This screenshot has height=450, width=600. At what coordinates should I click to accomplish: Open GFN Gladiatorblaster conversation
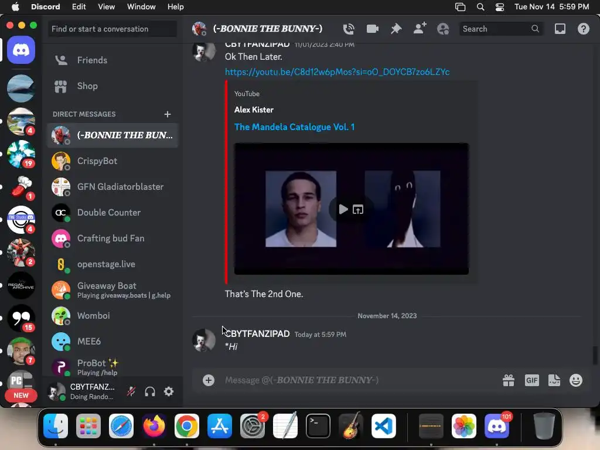112,187
